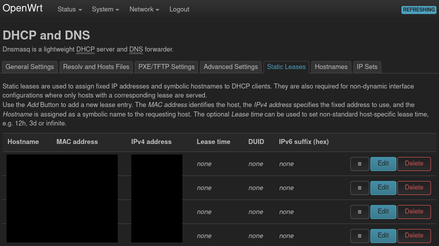Screen dimensions: 439x246
Task: Delete the second static lease
Action: pos(414,188)
